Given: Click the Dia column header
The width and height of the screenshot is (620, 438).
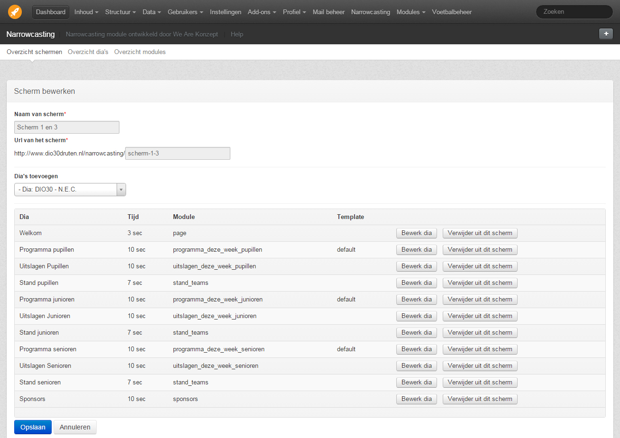Looking at the screenshot, I should (x=24, y=217).
